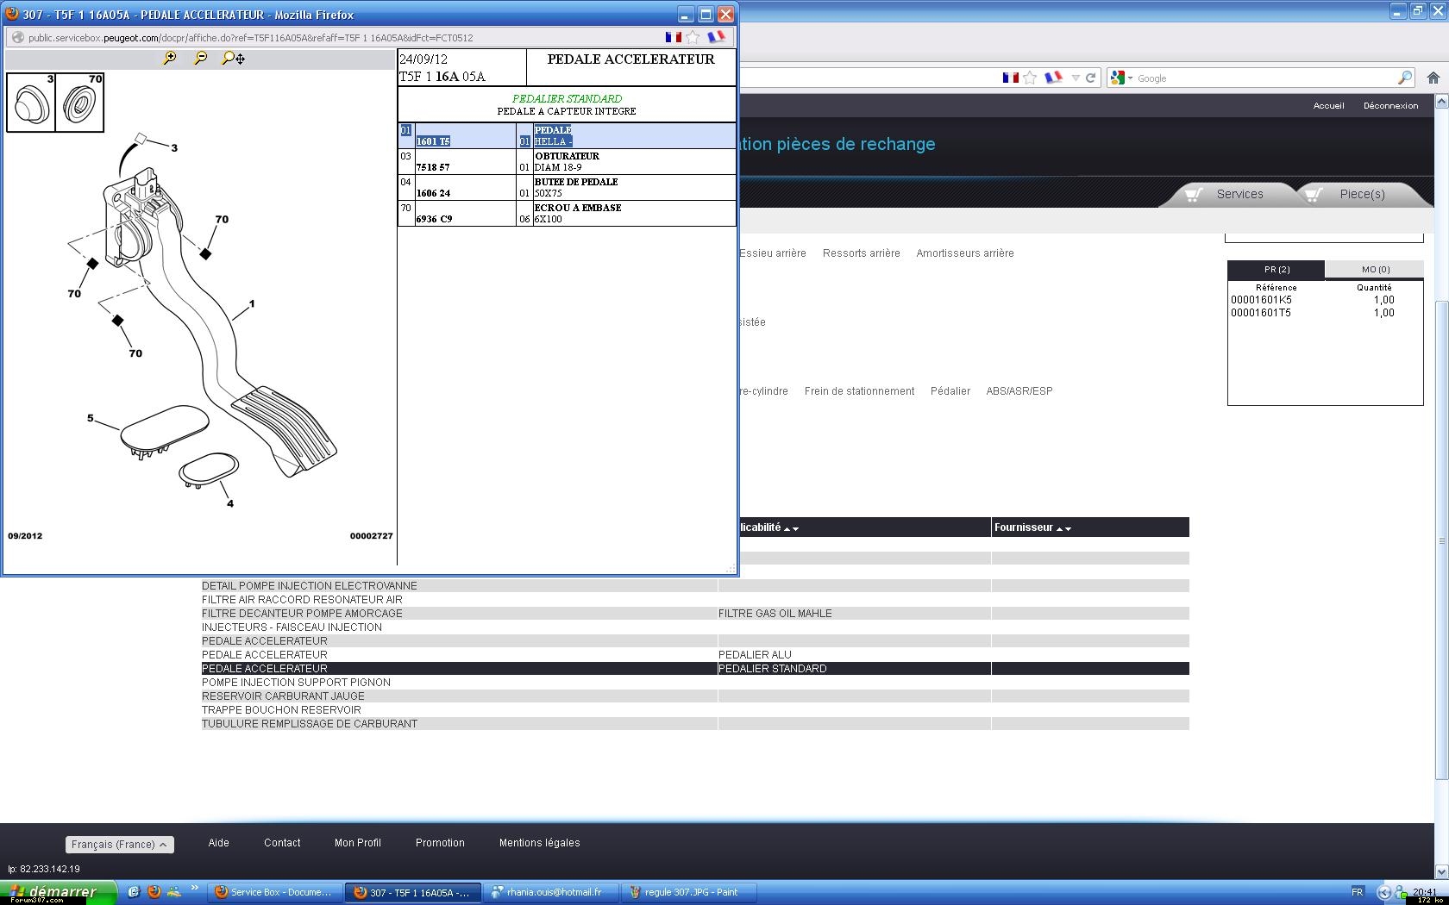This screenshot has height=905, width=1449.
Task: Click the zoom out magnifier icon
Action: pos(200,58)
